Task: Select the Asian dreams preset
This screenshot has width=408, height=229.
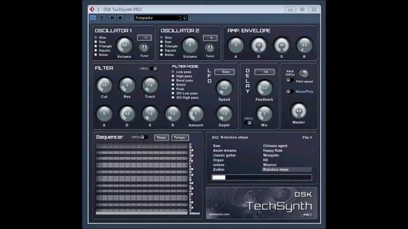Action: coord(224,150)
